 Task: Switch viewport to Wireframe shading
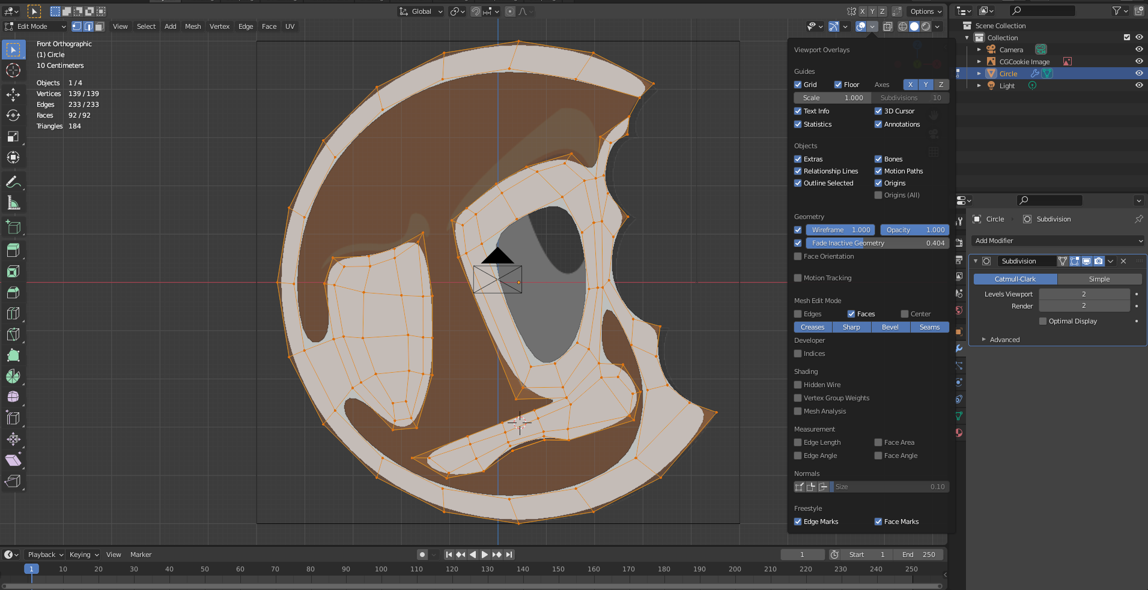point(902,26)
